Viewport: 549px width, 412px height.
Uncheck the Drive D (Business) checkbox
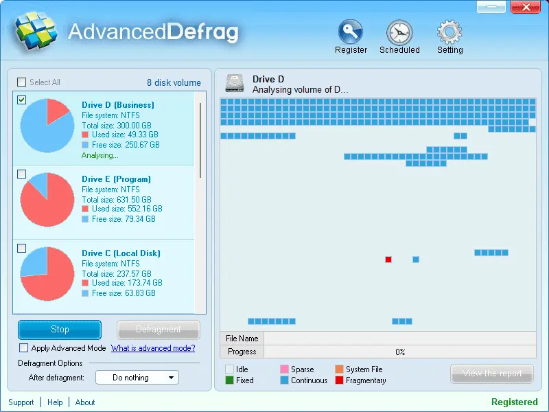pyautogui.click(x=22, y=100)
